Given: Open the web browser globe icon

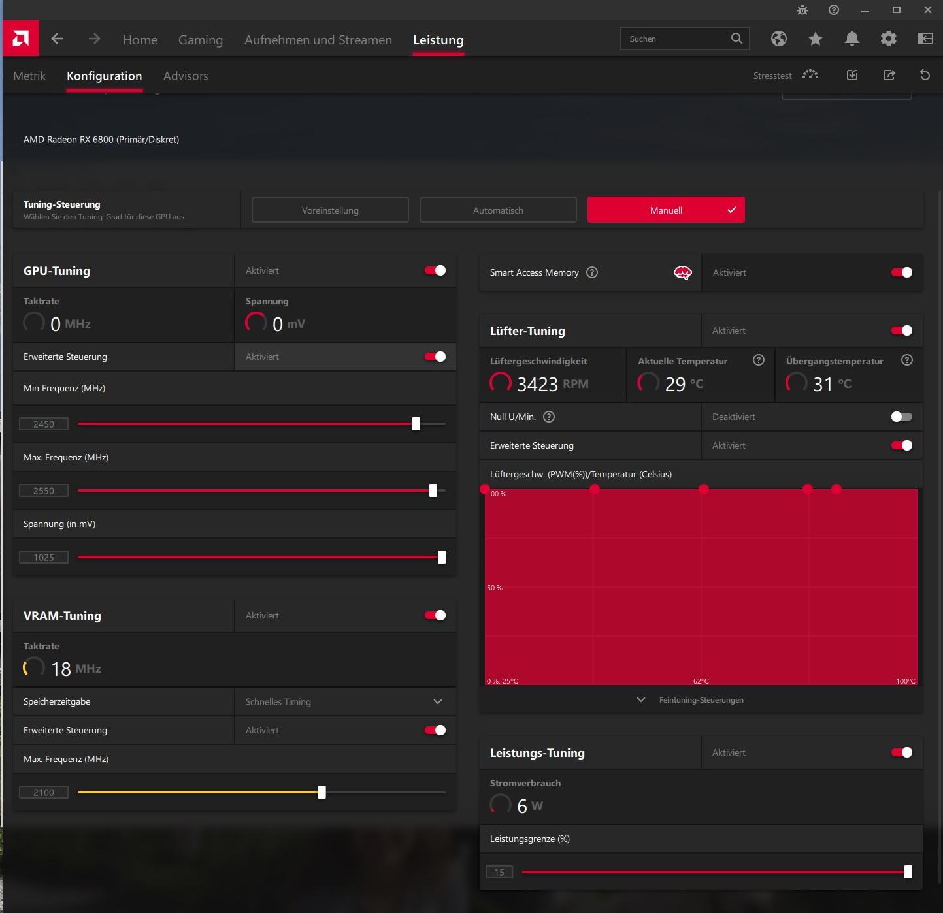Looking at the screenshot, I should coord(778,39).
